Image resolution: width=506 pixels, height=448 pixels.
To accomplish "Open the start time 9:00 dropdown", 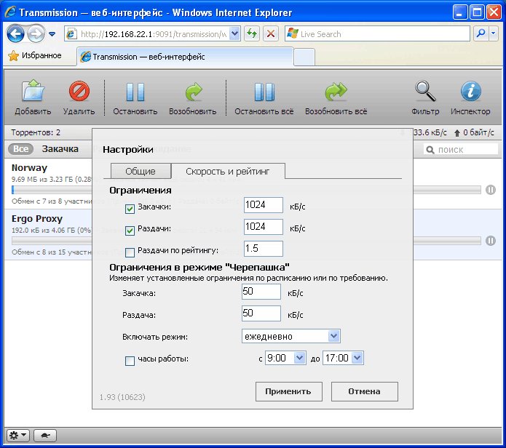I will point(285,358).
